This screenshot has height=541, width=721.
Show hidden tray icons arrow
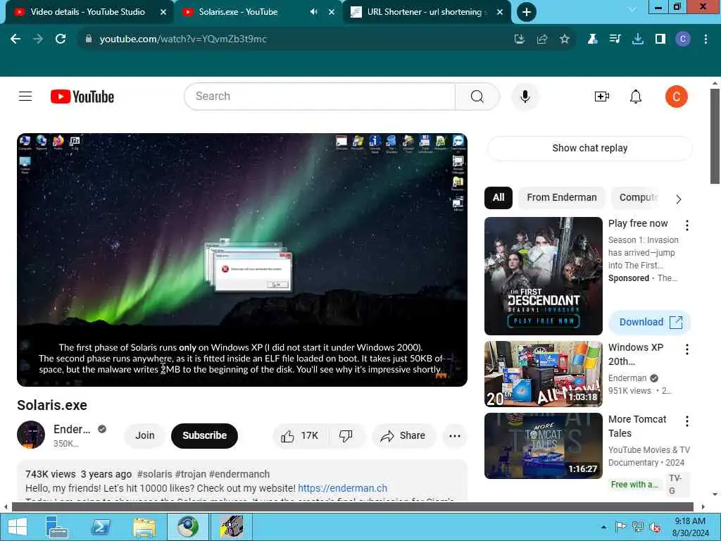(x=603, y=527)
